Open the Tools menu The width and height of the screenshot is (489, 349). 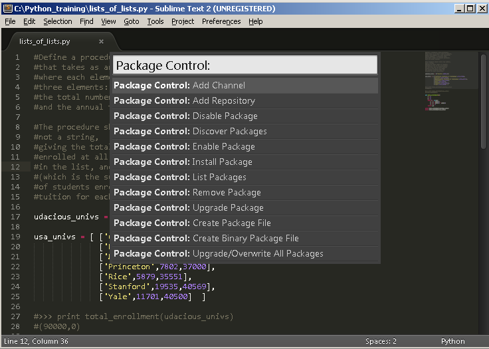[155, 21]
